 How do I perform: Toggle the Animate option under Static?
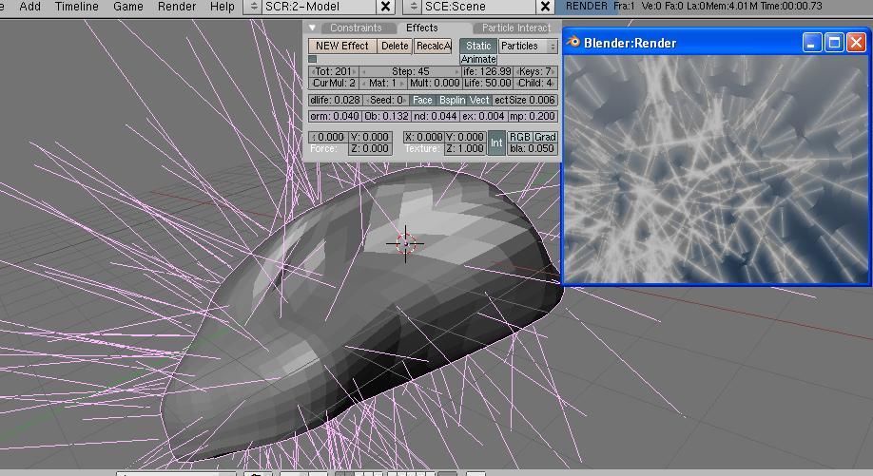(x=478, y=60)
